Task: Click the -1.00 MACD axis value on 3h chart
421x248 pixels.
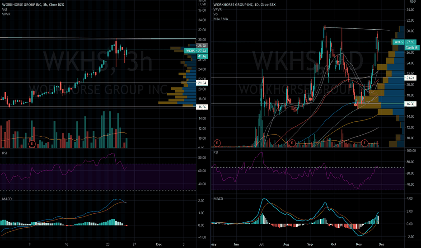Action: point(201,237)
